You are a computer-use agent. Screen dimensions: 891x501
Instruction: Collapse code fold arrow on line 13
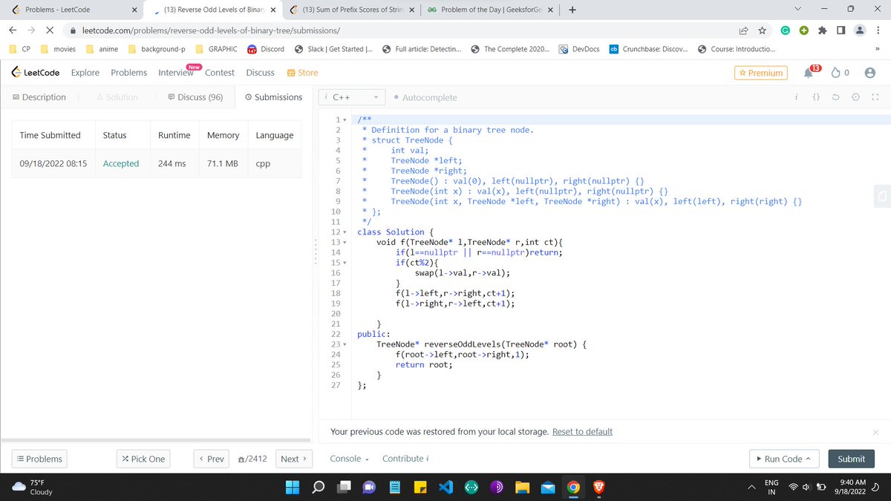[x=345, y=242]
